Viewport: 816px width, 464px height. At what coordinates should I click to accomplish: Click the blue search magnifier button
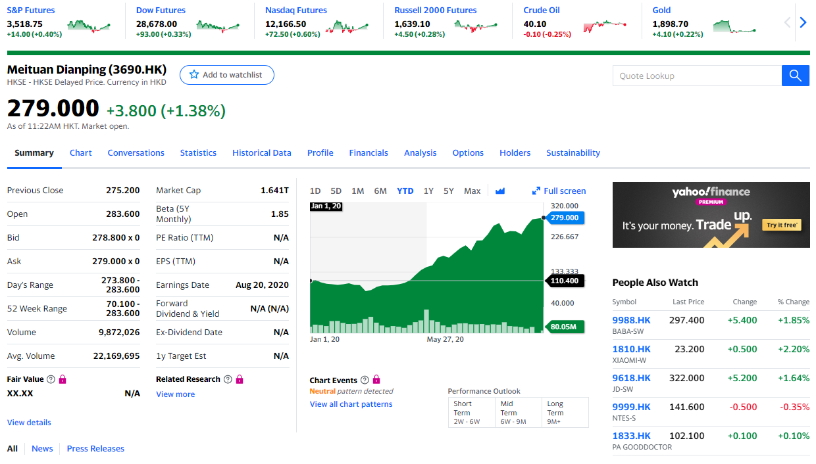coord(795,76)
